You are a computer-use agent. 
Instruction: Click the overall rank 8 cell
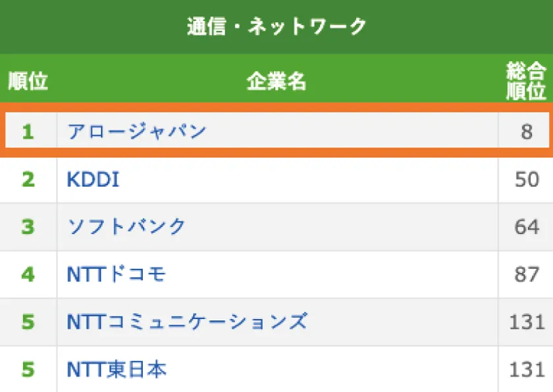[526, 132]
